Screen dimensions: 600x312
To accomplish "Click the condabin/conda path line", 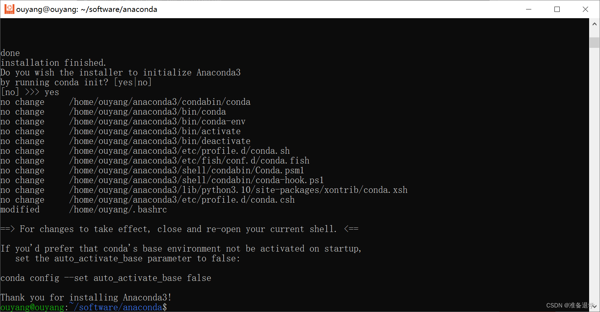I will click(160, 102).
